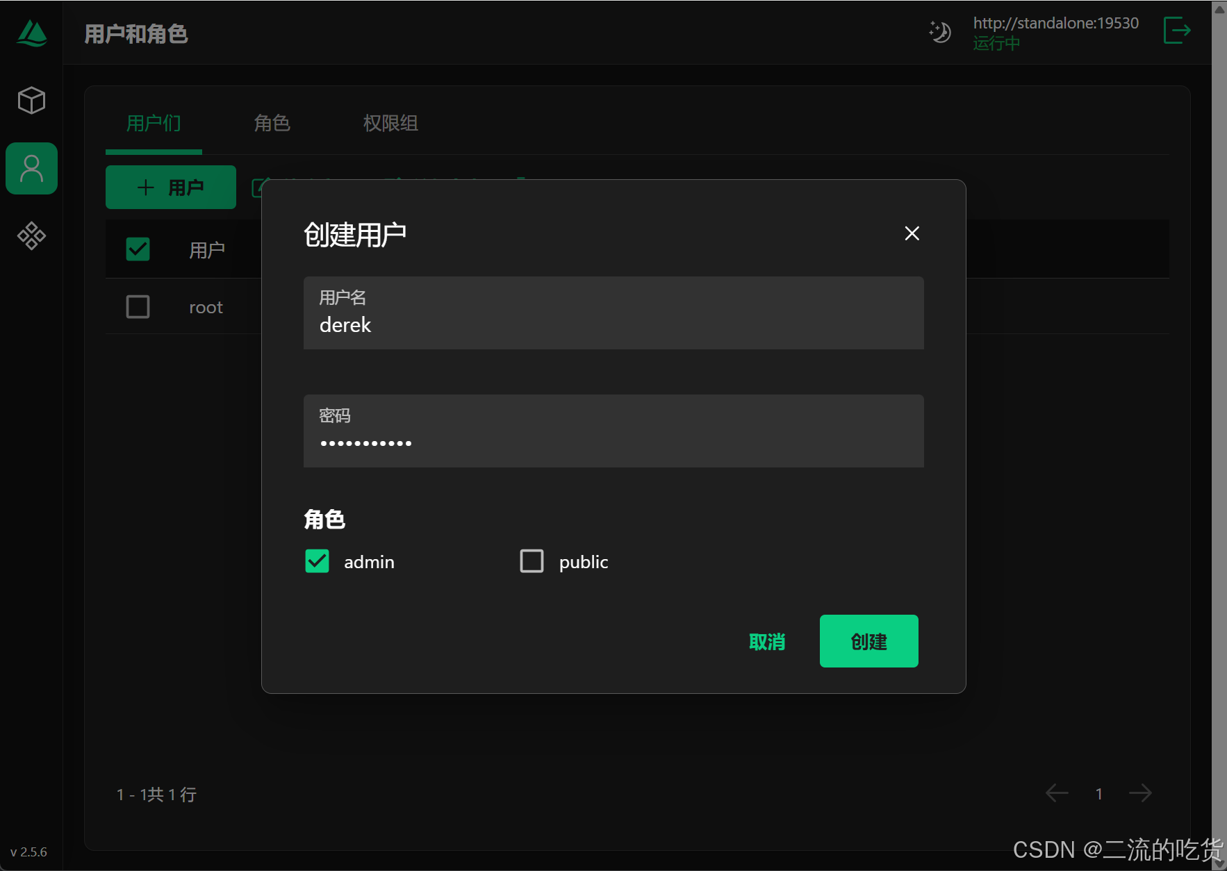The height and width of the screenshot is (871, 1227).
Task: Click the logout icon at top right
Action: 1177,31
